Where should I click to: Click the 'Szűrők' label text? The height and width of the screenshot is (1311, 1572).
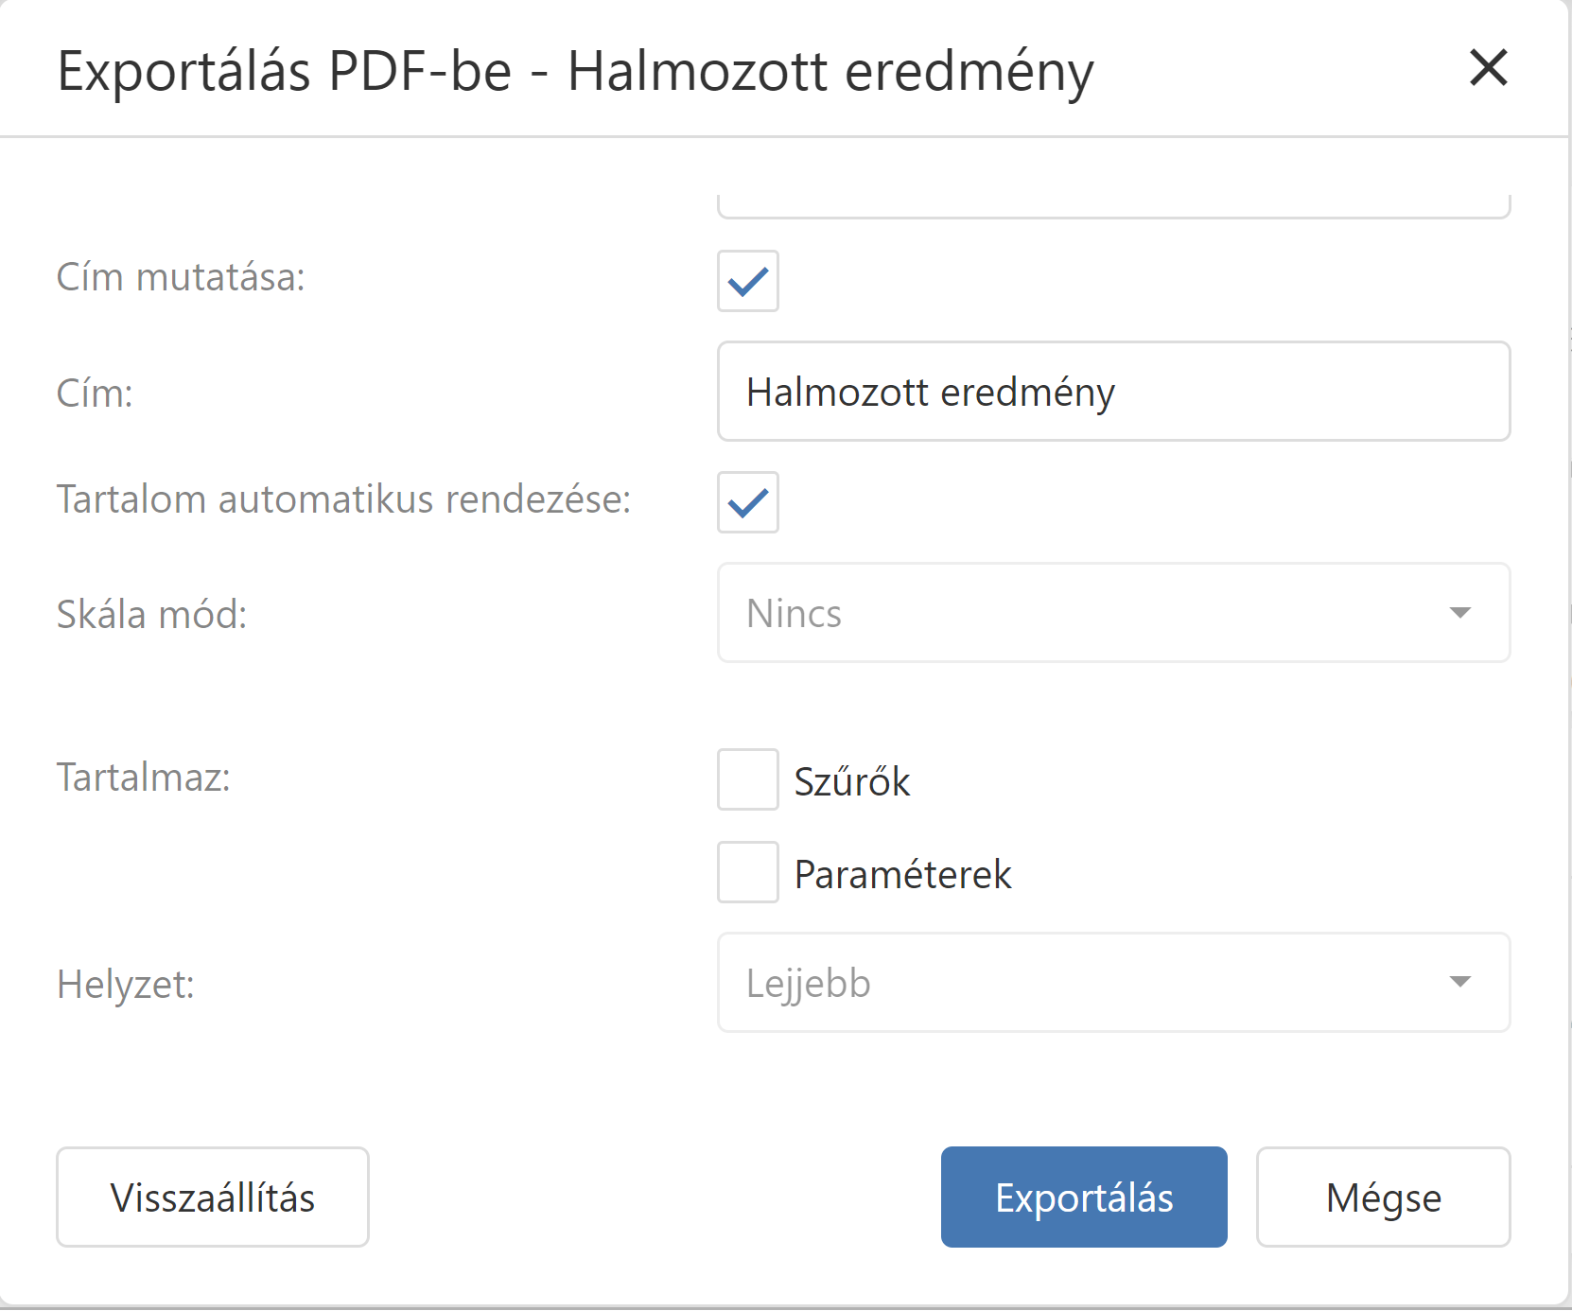click(x=852, y=782)
